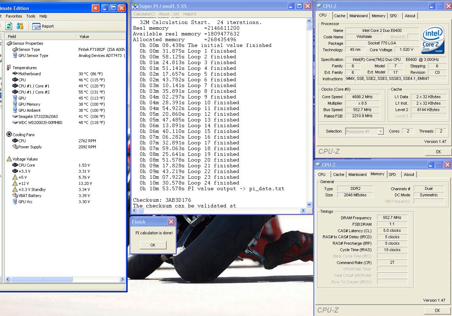The image size is (452, 316).
Task: Click the FSB:DRAM field showing 1:1
Action: pyautogui.click(x=392, y=224)
